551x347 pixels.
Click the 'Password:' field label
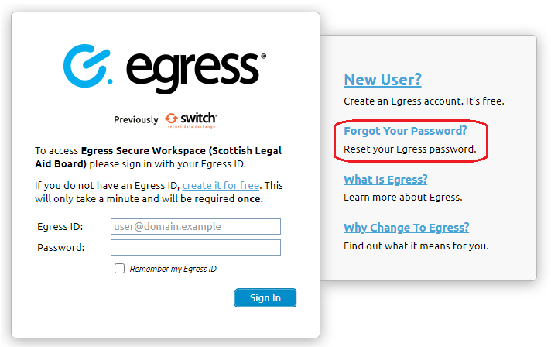pyautogui.click(x=61, y=248)
